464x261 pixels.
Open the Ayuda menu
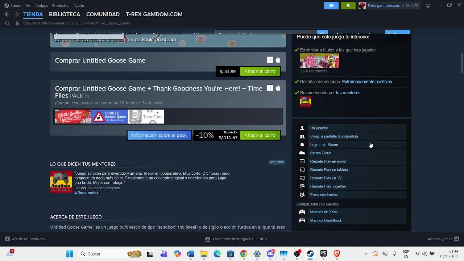pyautogui.click(x=79, y=5)
